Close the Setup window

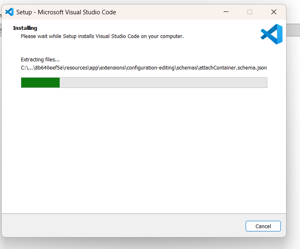pyautogui.click(x=274, y=12)
